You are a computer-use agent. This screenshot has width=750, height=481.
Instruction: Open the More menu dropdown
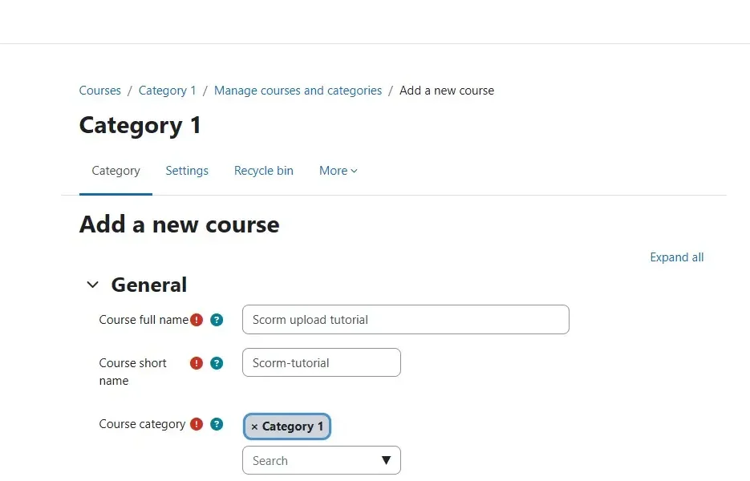tap(338, 171)
